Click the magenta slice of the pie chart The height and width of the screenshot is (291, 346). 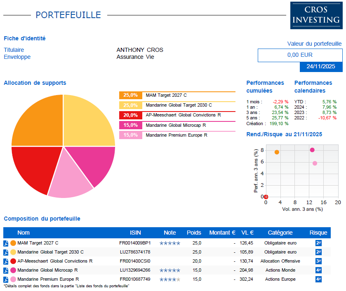94,163
